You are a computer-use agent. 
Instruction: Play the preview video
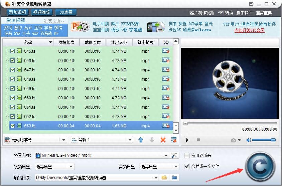pos(187,140)
